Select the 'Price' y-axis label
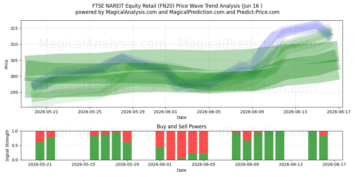Viewport: 355px width, 177px height. pyautogui.click(x=7, y=64)
